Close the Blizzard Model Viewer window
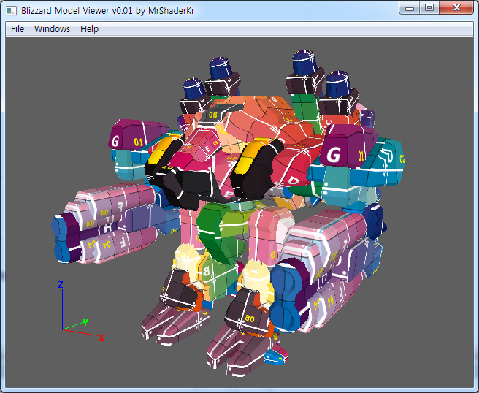This screenshot has height=393, width=479. click(456, 7)
